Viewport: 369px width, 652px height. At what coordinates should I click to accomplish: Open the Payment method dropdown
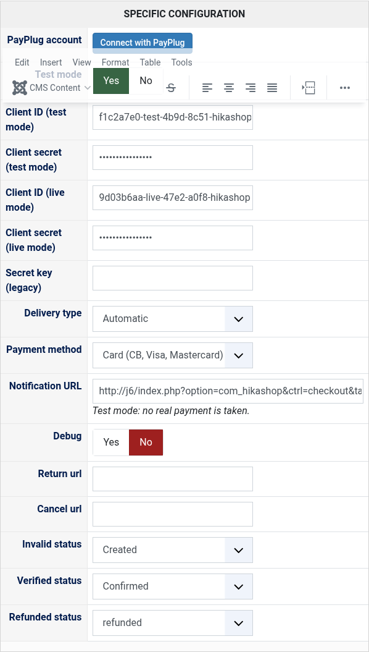(x=173, y=355)
